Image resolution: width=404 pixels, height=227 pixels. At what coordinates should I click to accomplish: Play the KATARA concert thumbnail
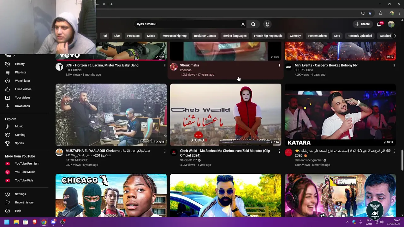(x=340, y=115)
